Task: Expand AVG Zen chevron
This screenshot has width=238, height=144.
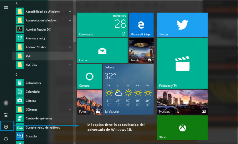Action: (x=70, y=65)
